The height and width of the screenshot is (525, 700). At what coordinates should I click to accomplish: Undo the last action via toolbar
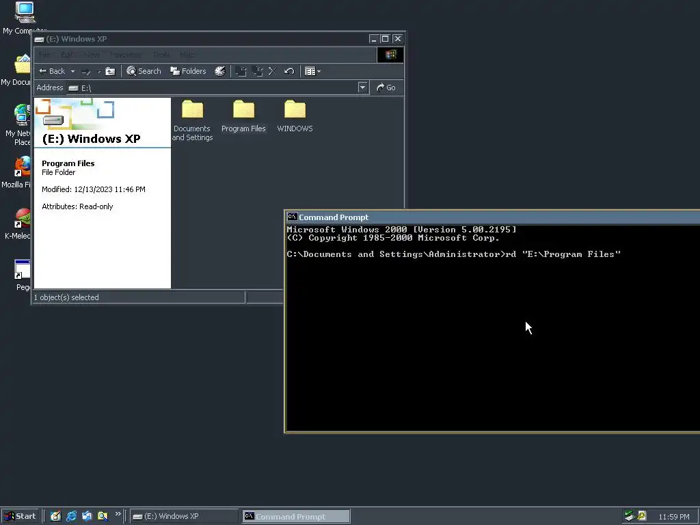click(x=289, y=71)
